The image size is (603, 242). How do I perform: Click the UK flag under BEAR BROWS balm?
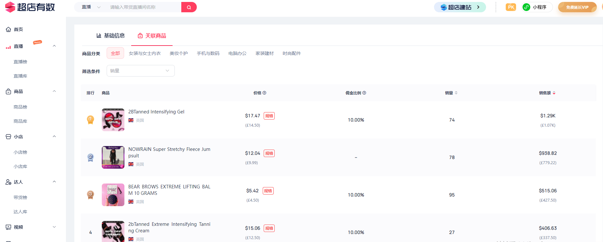pos(131,202)
